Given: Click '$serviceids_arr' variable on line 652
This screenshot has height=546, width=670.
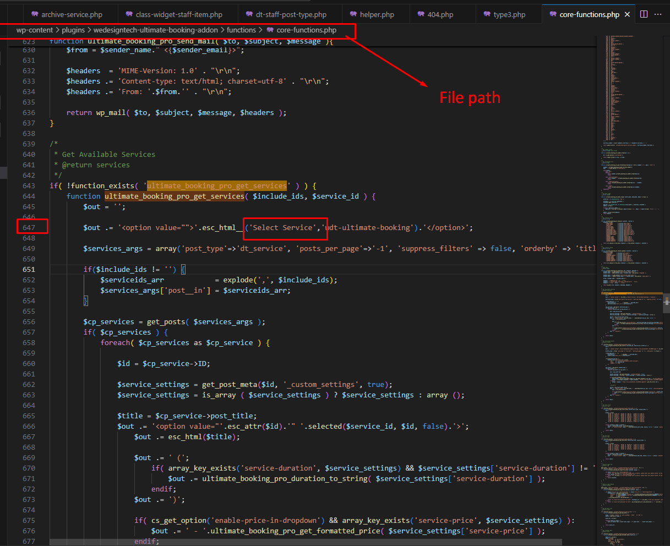Looking at the screenshot, I should (132, 280).
